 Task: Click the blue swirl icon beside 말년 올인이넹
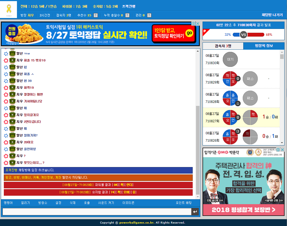(6, 149)
